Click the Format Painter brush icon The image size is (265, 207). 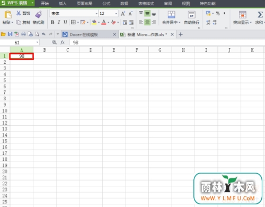pos(38,14)
